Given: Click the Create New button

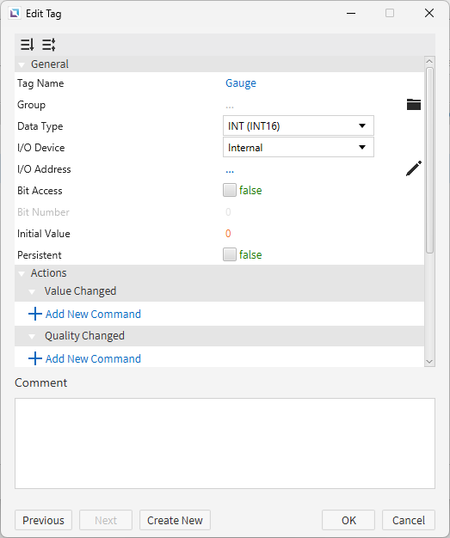Looking at the screenshot, I should [175, 520].
